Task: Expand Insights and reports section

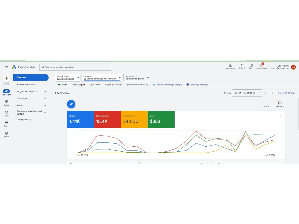Action: coord(45,91)
